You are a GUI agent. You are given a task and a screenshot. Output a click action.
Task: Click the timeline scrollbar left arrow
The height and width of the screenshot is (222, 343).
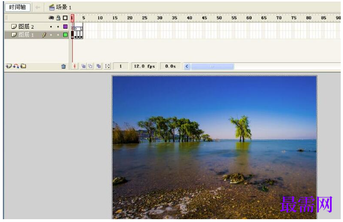click(187, 66)
